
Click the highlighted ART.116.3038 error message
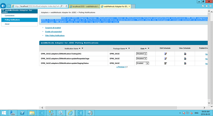[x=124, y=20]
